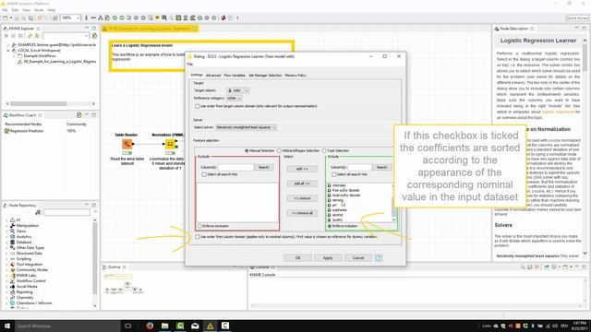Expand the Manipulation category in Node Repository
Image resolution: width=591 pixels, height=332 pixels.
(6, 225)
